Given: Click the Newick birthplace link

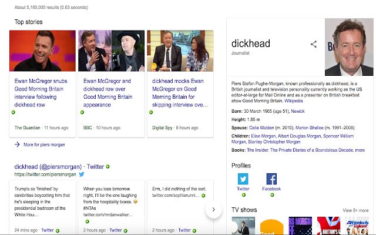Looking at the screenshot, I should pos(298,111).
